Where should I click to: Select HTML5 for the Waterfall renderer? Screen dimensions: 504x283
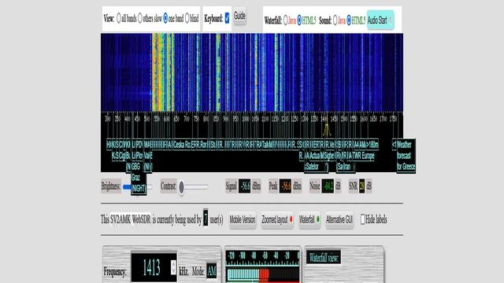299,20
